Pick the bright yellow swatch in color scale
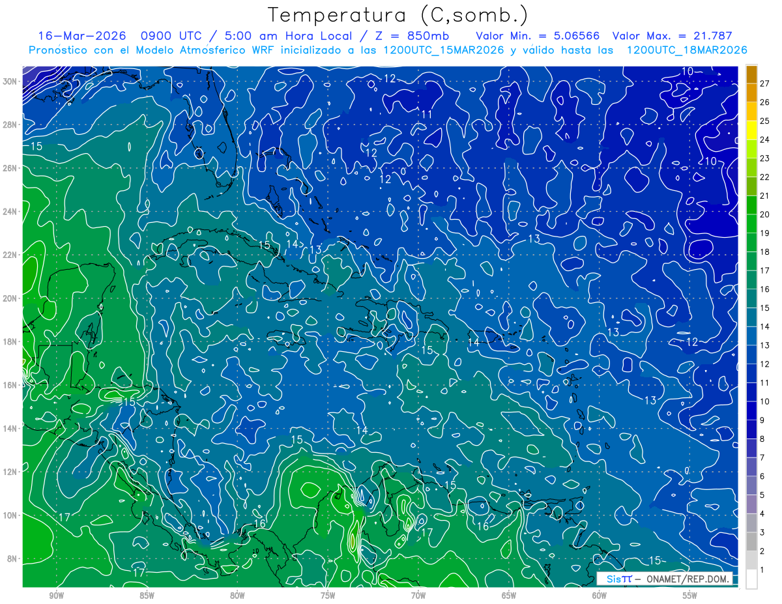This screenshot has width=782, height=604. click(x=751, y=130)
